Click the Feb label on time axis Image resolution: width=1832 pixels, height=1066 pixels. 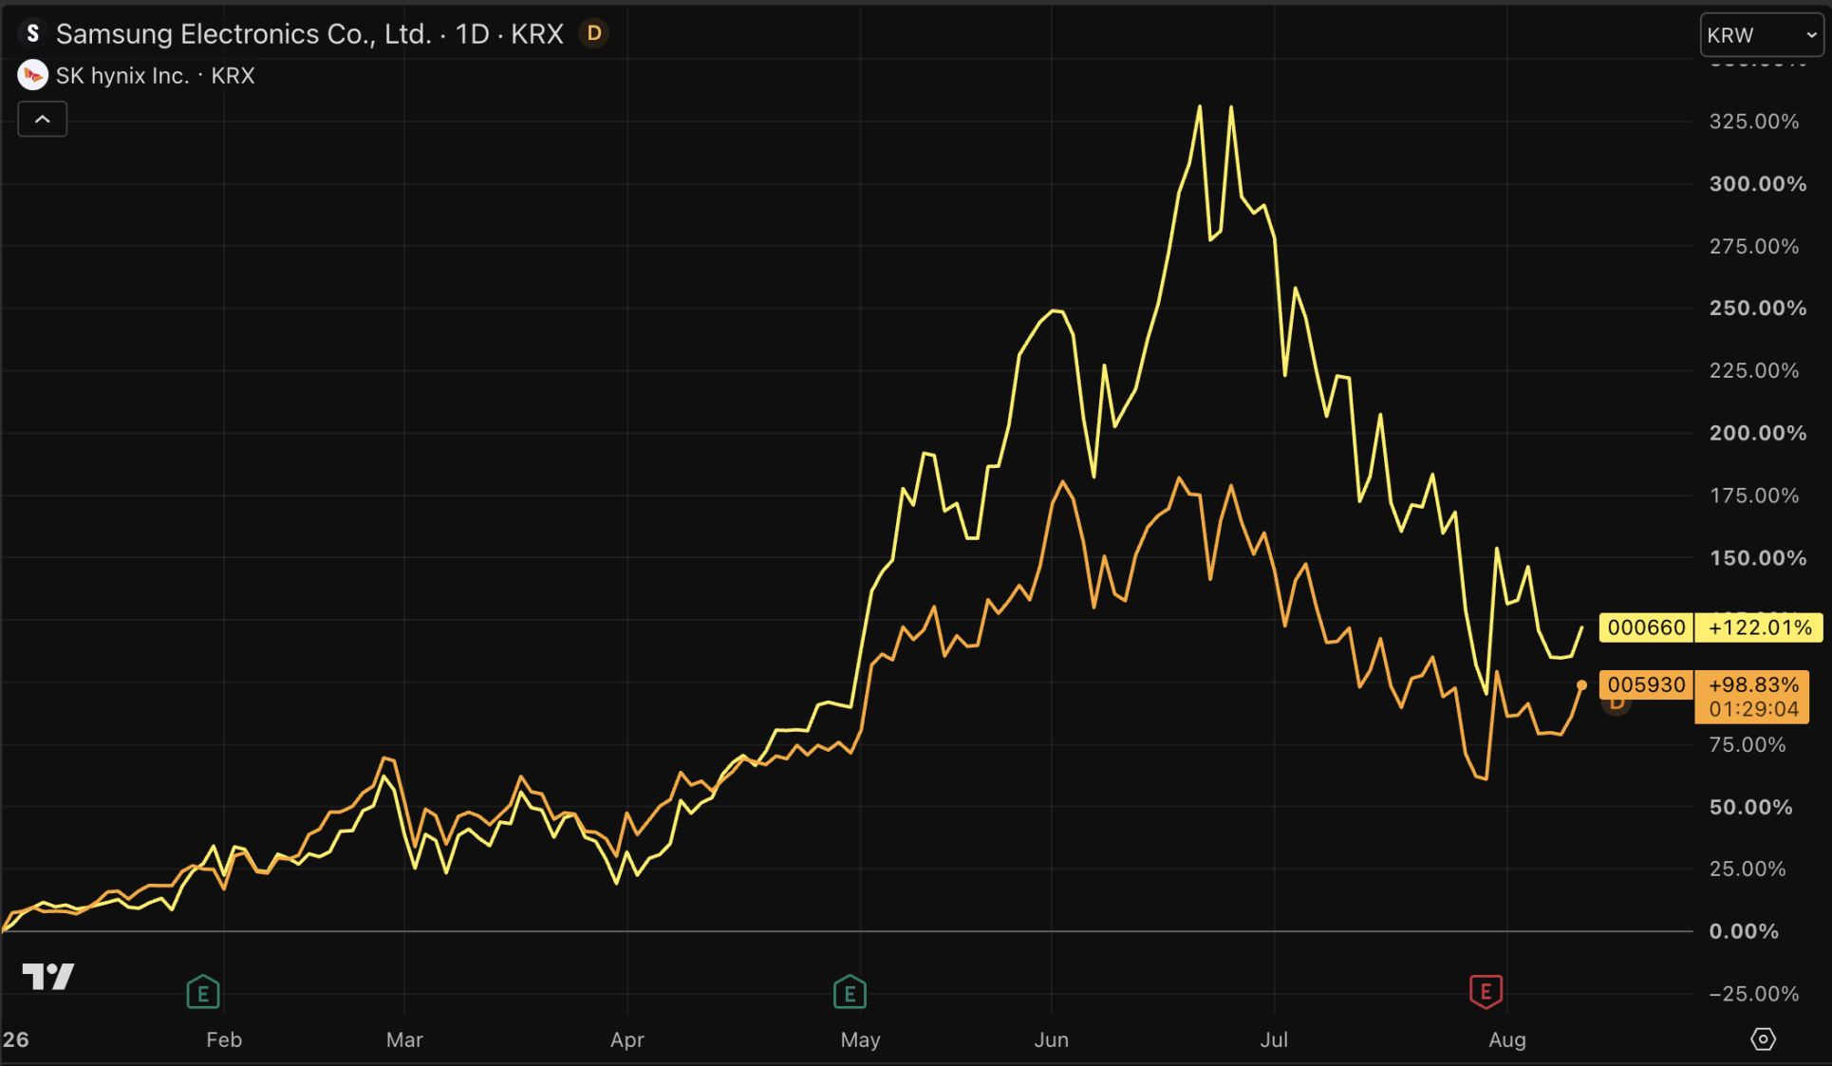pyautogui.click(x=224, y=1039)
